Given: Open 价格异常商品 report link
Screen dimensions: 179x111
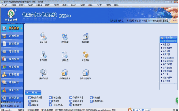Looking at the screenshot, I should click(76, 97).
